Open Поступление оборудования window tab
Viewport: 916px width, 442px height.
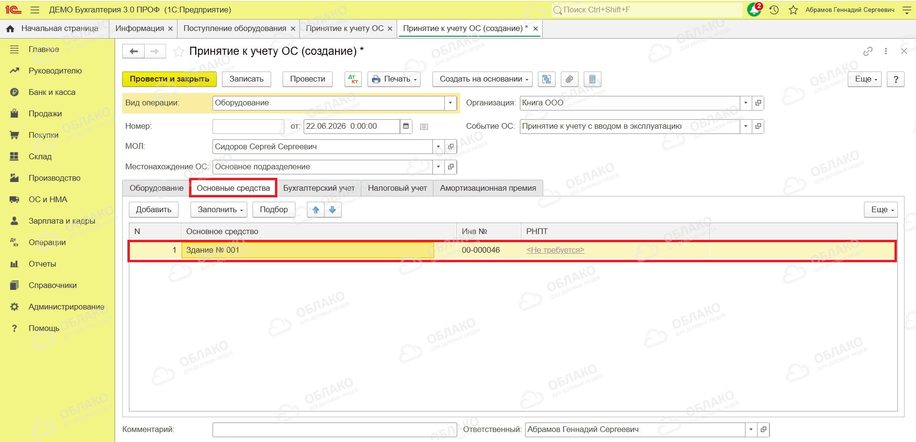click(x=235, y=29)
